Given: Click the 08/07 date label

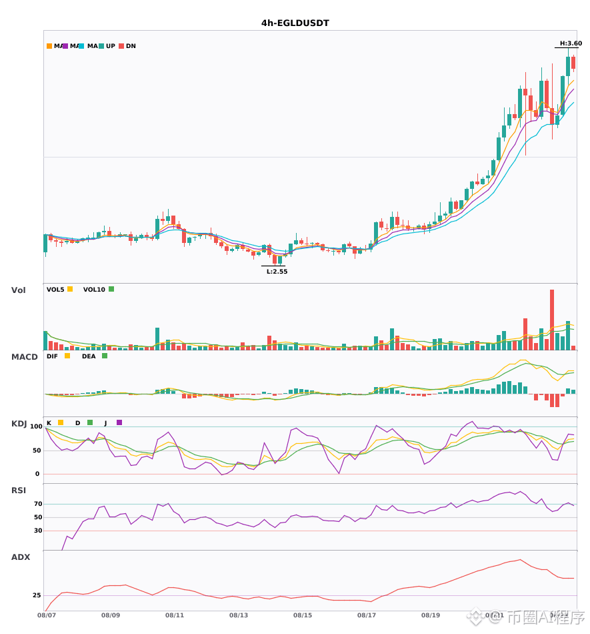Looking at the screenshot, I should coord(47,615).
